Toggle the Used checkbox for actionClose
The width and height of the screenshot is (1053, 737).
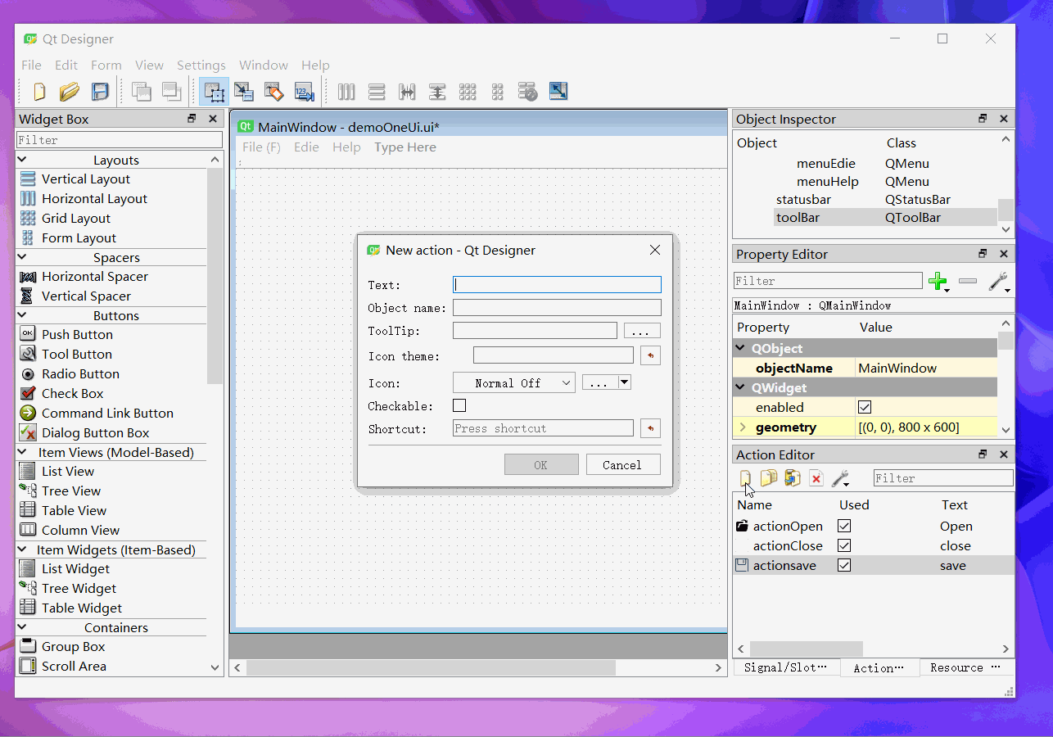click(844, 545)
